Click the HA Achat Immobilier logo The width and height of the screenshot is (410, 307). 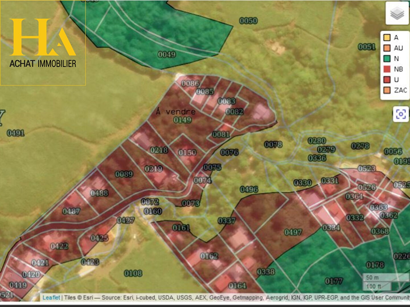(x=43, y=43)
